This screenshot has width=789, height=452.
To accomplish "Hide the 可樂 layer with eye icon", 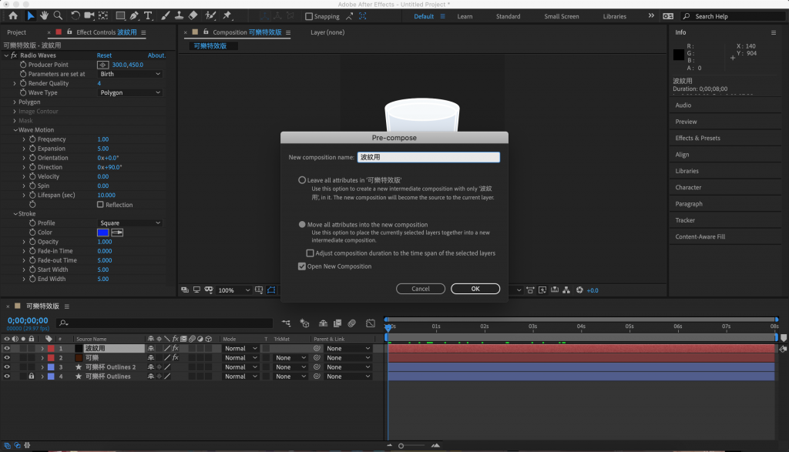I will (x=7, y=357).
